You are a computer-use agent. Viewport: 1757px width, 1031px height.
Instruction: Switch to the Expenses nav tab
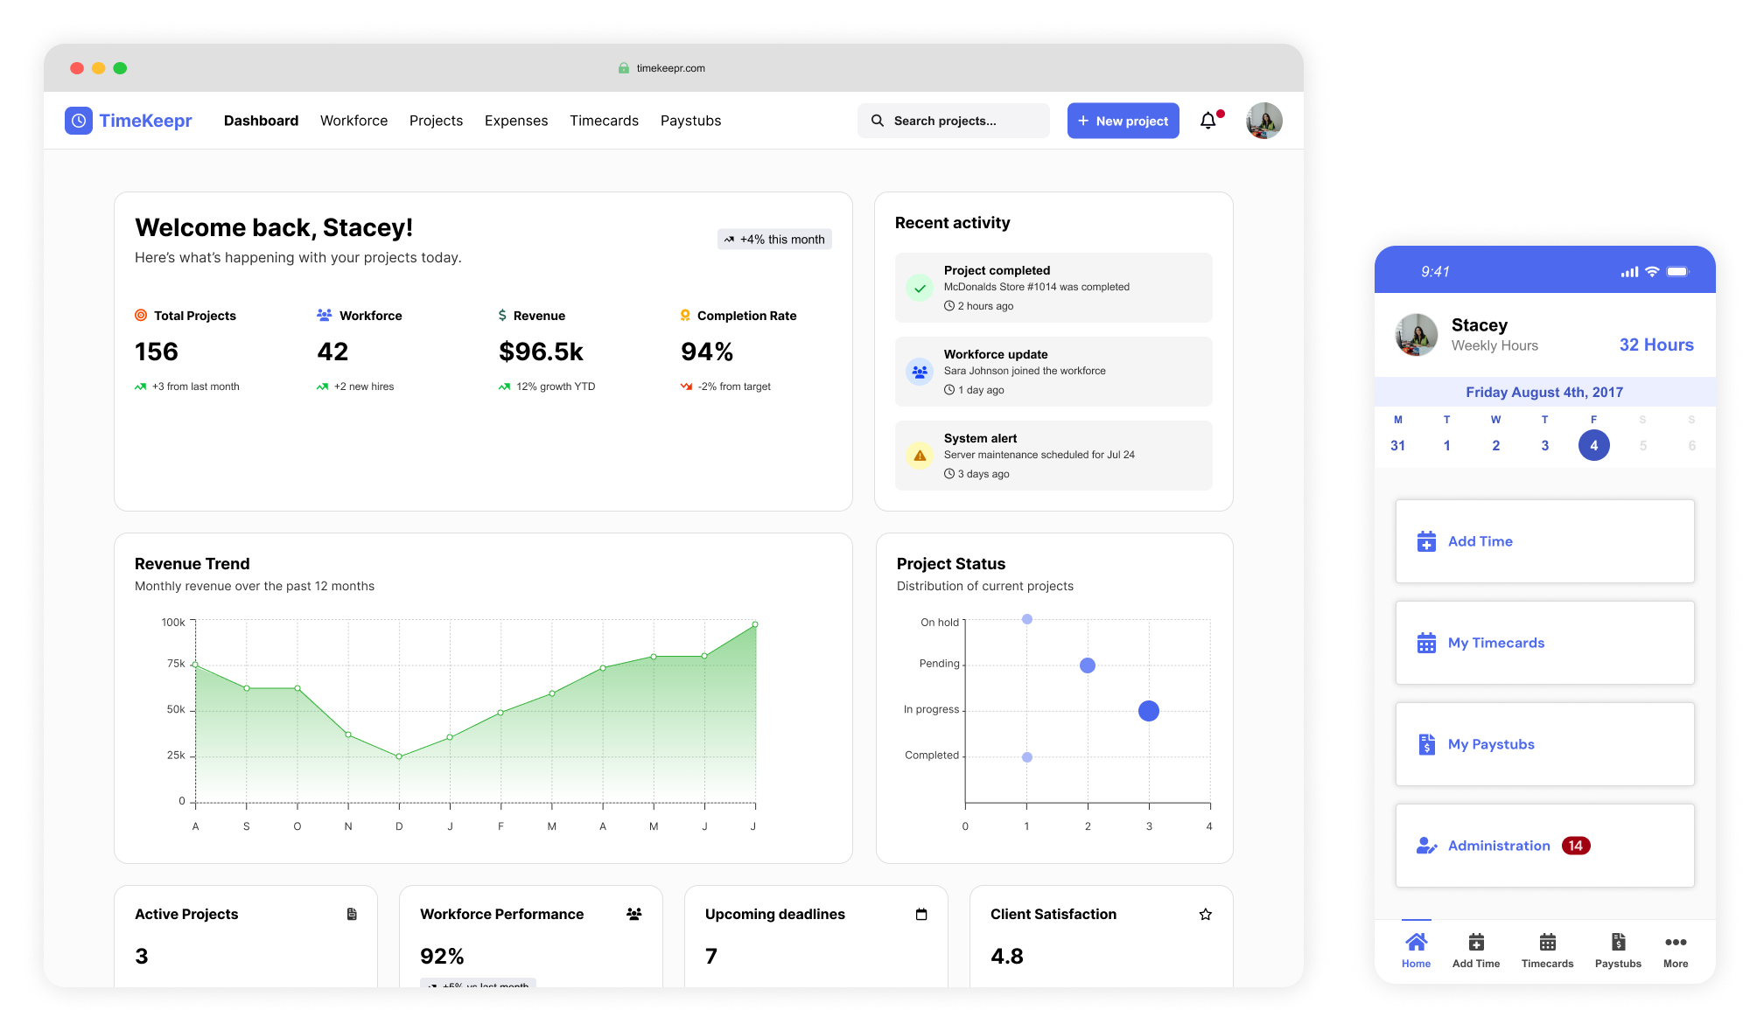pyautogui.click(x=516, y=121)
